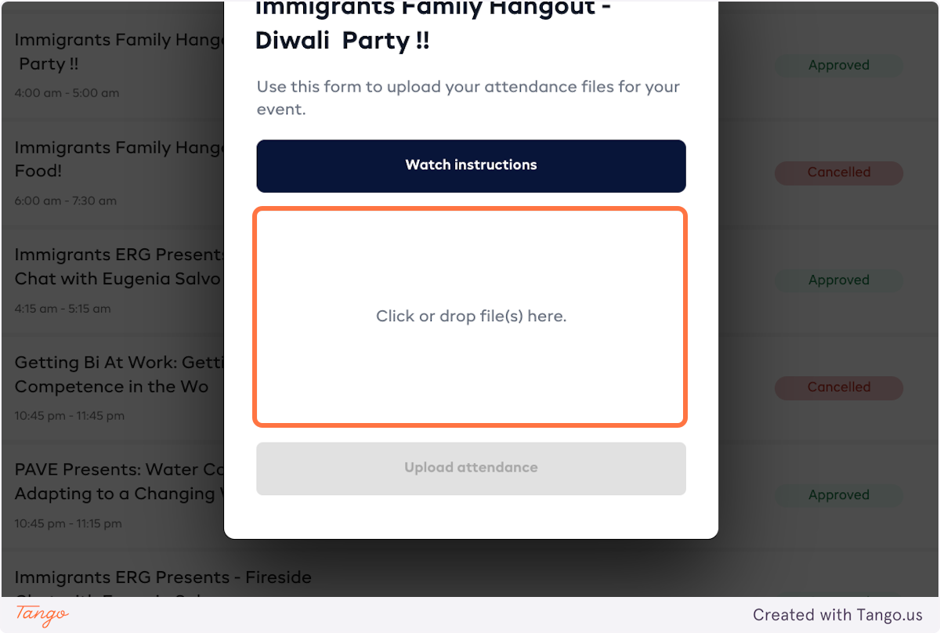The image size is (940, 633).
Task: Click the 10:45 pm - 11:15 pm time
Action: [x=68, y=523]
